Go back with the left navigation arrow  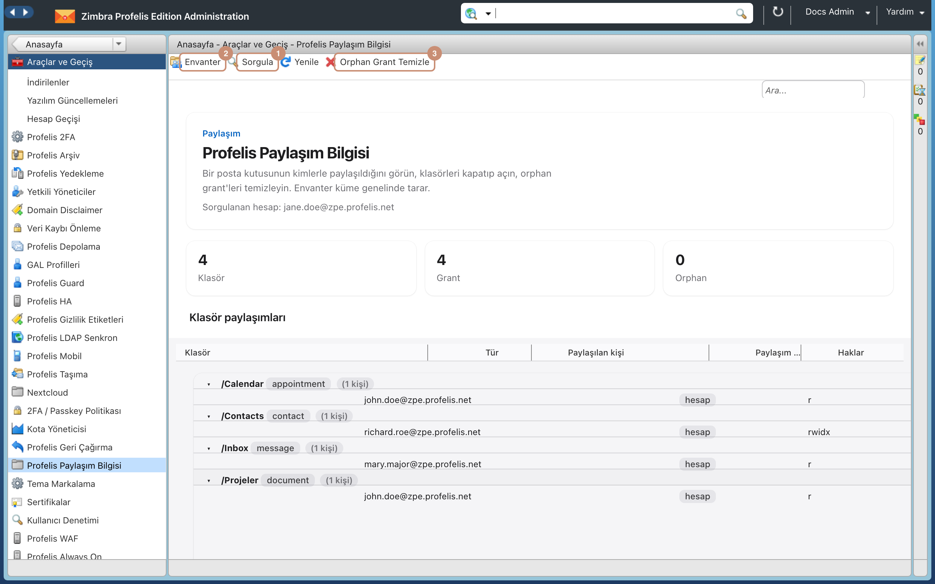(x=12, y=12)
